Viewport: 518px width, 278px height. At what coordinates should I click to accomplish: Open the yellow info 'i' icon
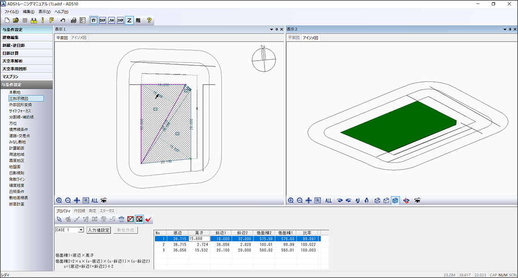[43, 20]
